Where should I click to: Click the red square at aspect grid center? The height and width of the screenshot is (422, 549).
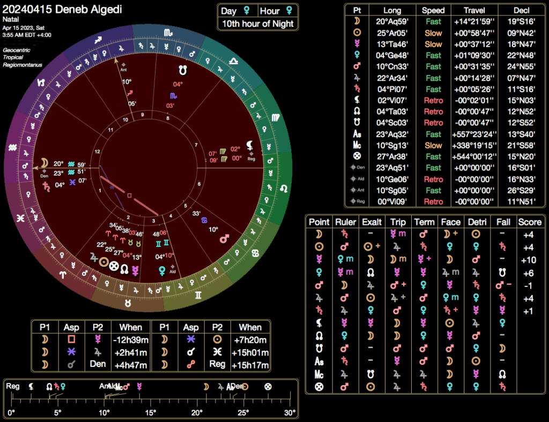[x=129, y=195]
